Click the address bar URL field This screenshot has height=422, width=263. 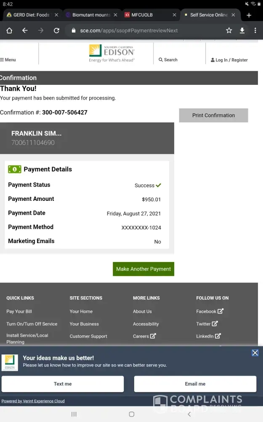(143, 30)
